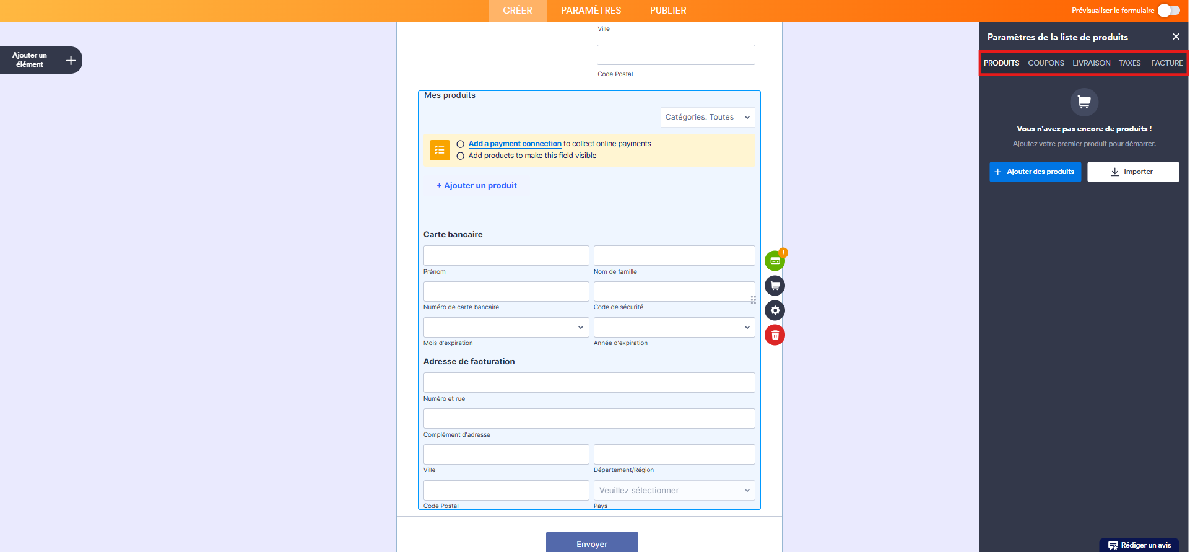1190x552 pixels.
Task: Open the shopping cart product list icon
Action: (775, 286)
